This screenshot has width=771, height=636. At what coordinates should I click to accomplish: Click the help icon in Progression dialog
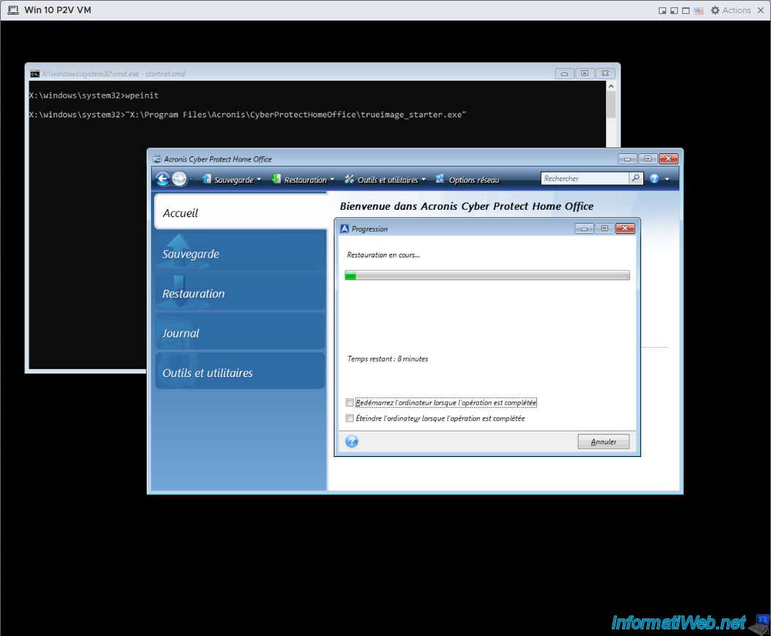[x=351, y=441]
